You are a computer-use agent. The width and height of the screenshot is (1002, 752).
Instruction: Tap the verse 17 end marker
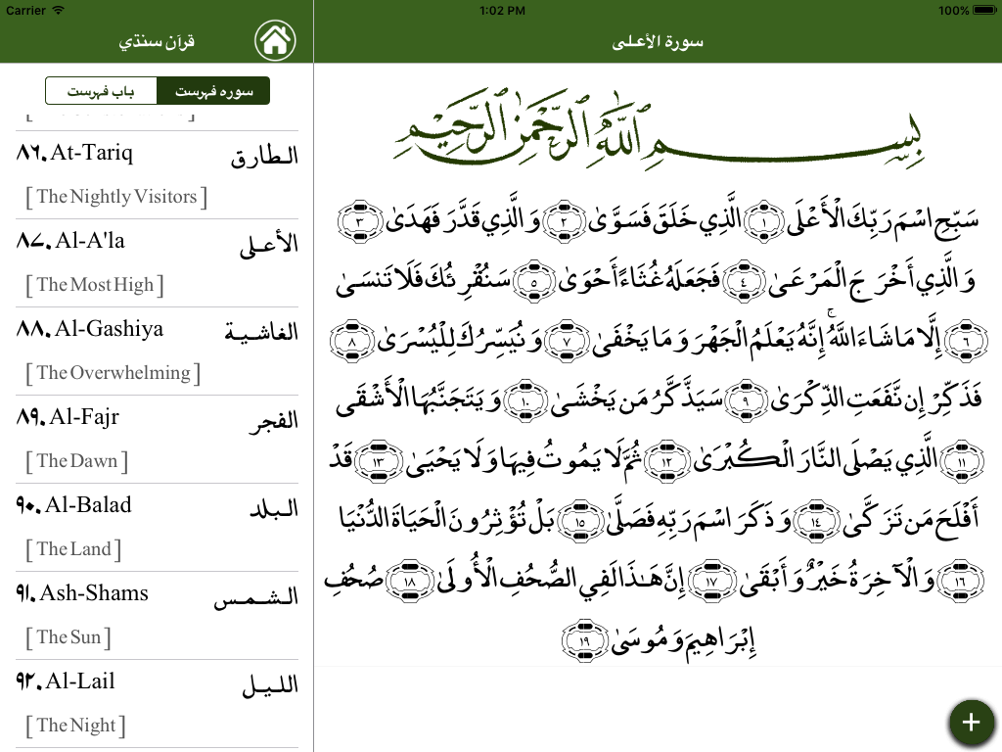(711, 580)
